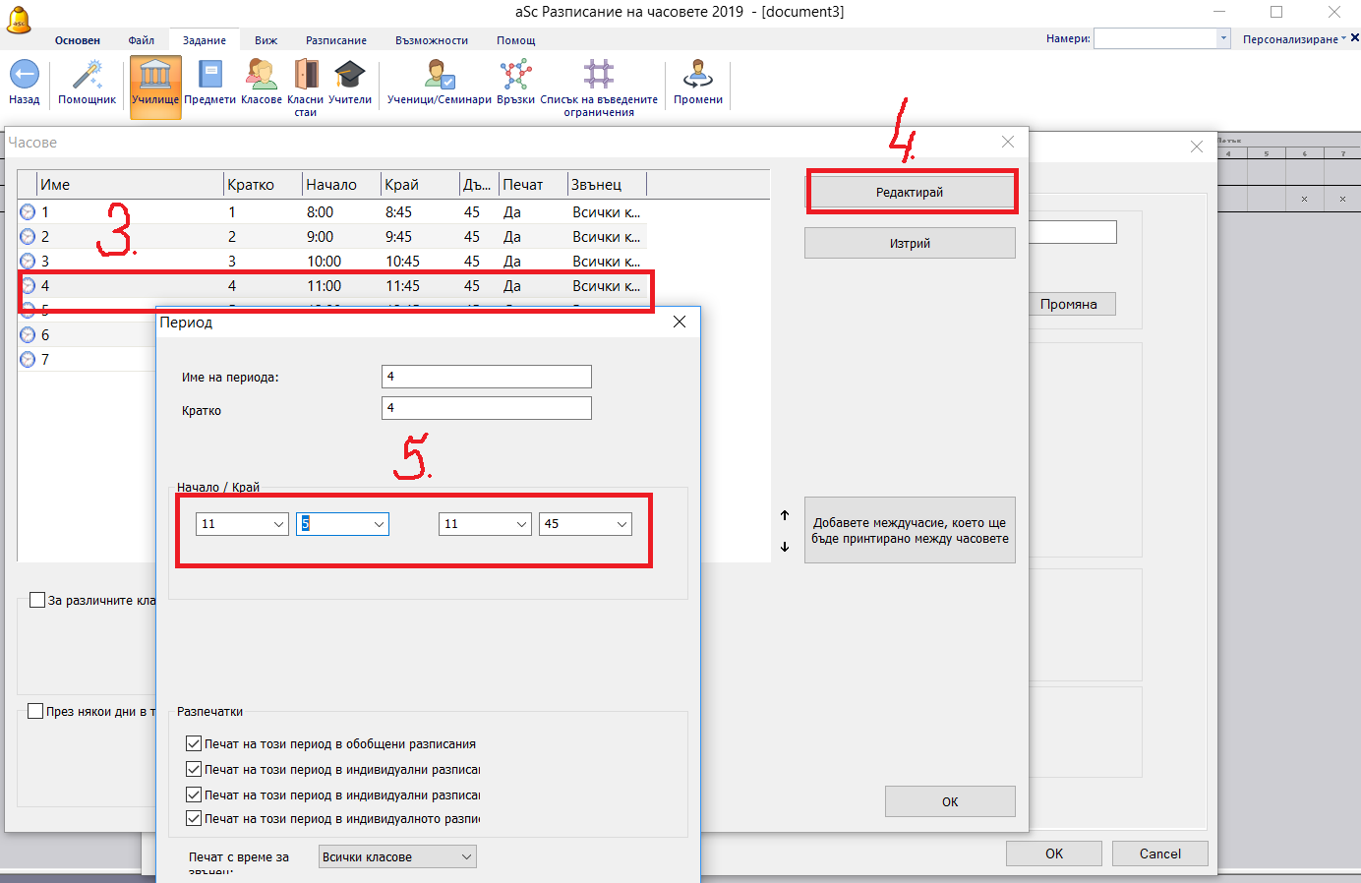Image resolution: width=1361 pixels, height=883 pixels.
Task: Open the Връзки relations icon
Action: point(515,76)
